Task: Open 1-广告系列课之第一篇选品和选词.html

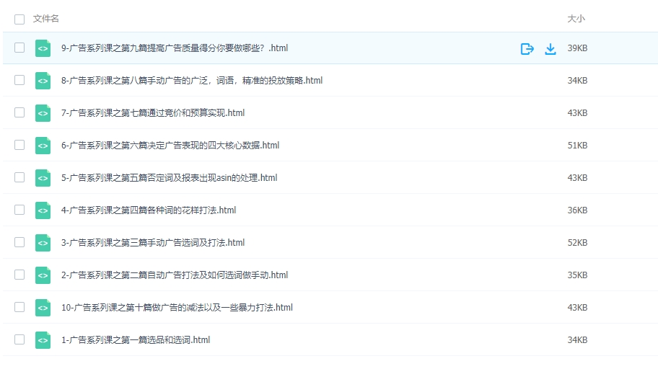Action: [x=136, y=340]
